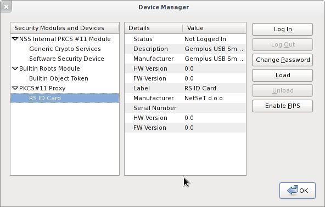Image resolution: width=325 pixels, height=207 pixels.
Task: Select Generic Crypto Services device
Action: 65,49
